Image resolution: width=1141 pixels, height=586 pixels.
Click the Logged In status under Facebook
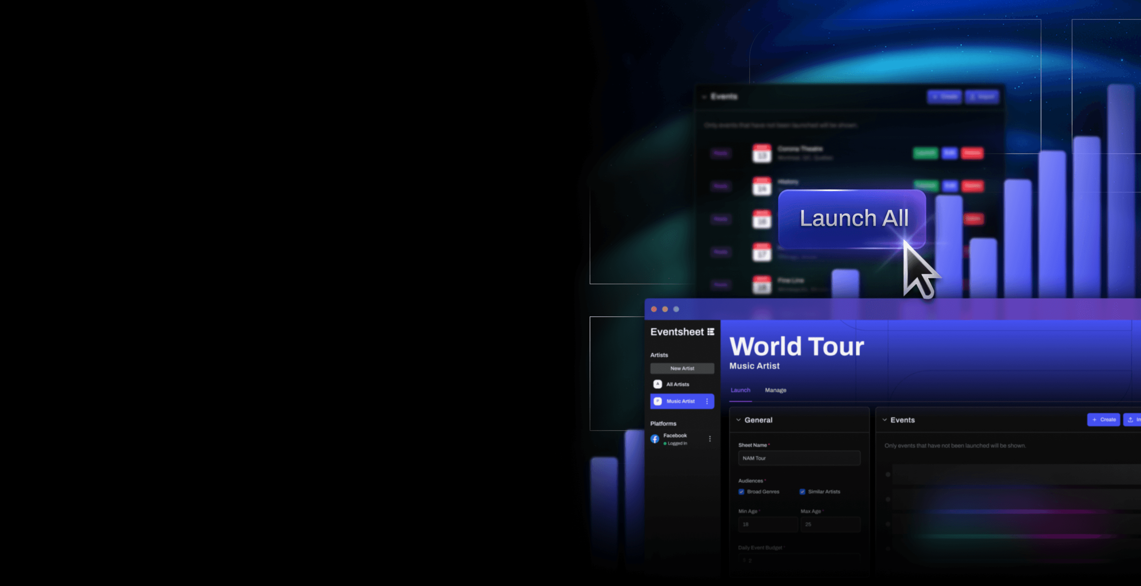click(675, 443)
